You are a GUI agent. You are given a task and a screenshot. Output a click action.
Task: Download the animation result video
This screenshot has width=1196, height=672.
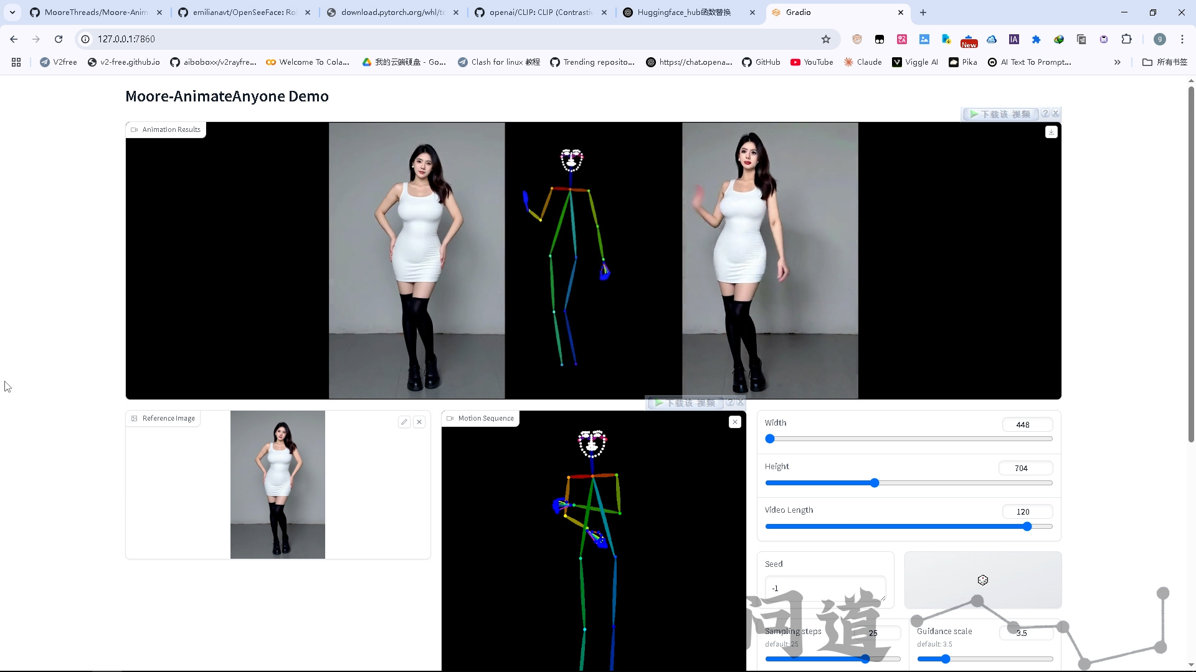(1051, 132)
